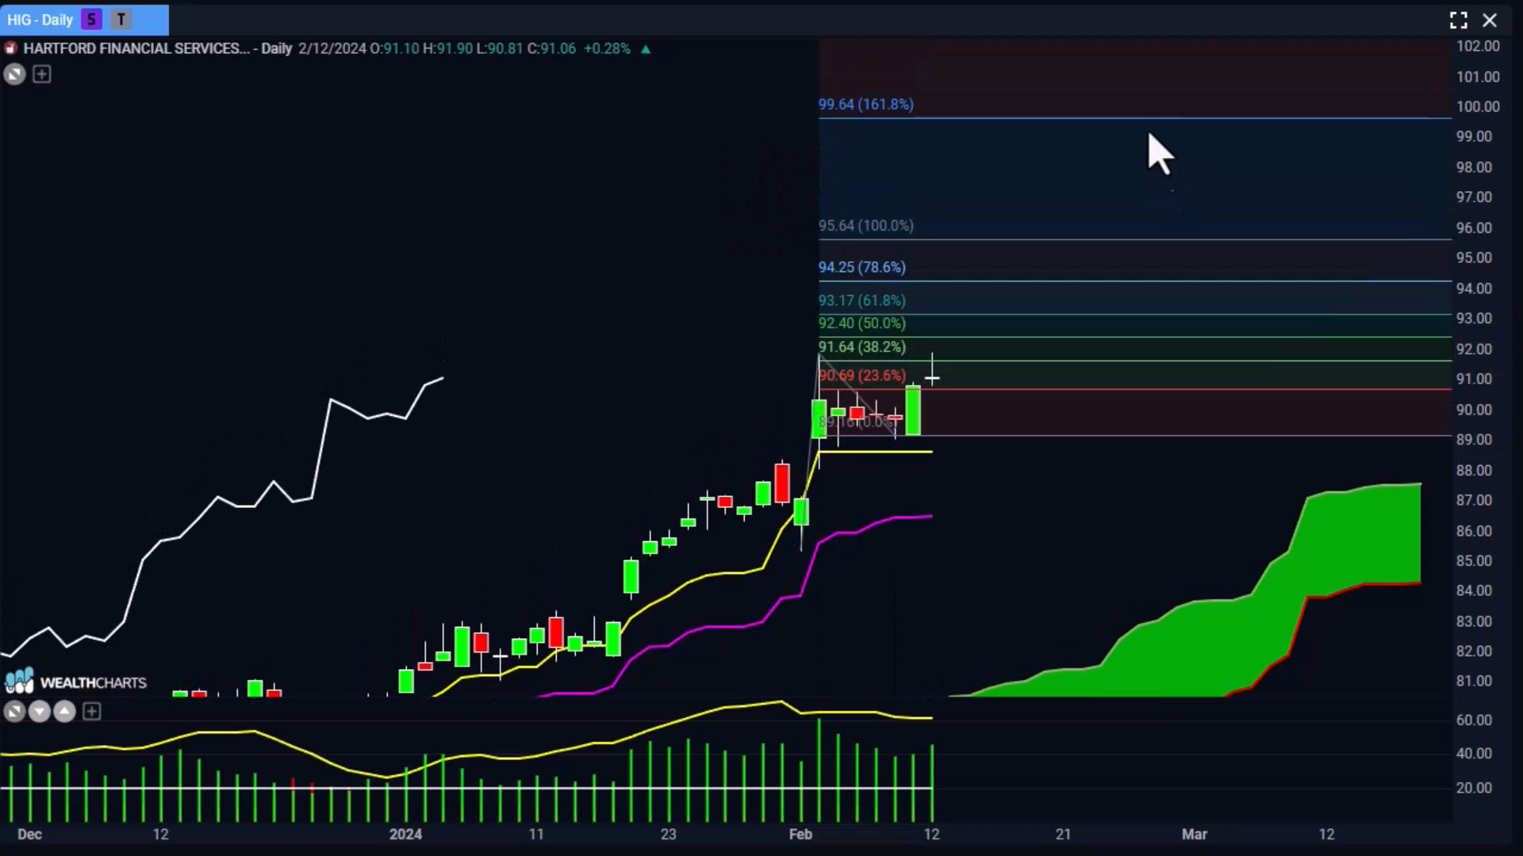Viewport: 1523px width, 856px height.
Task: Click the purple S badge in the chart tab
Action: coord(91,20)
